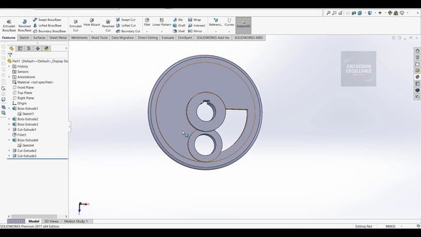Open Reference Geometry tools
The image size is (421, 237).
tap(216, 22)
